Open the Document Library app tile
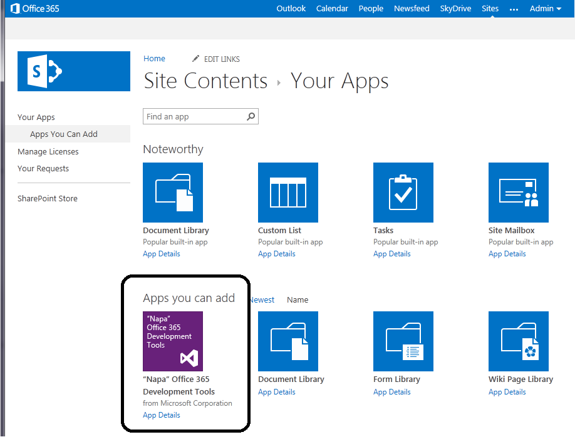Image resolution: width=575 pixels, height=437 pixels. click(x=172, y=192)
